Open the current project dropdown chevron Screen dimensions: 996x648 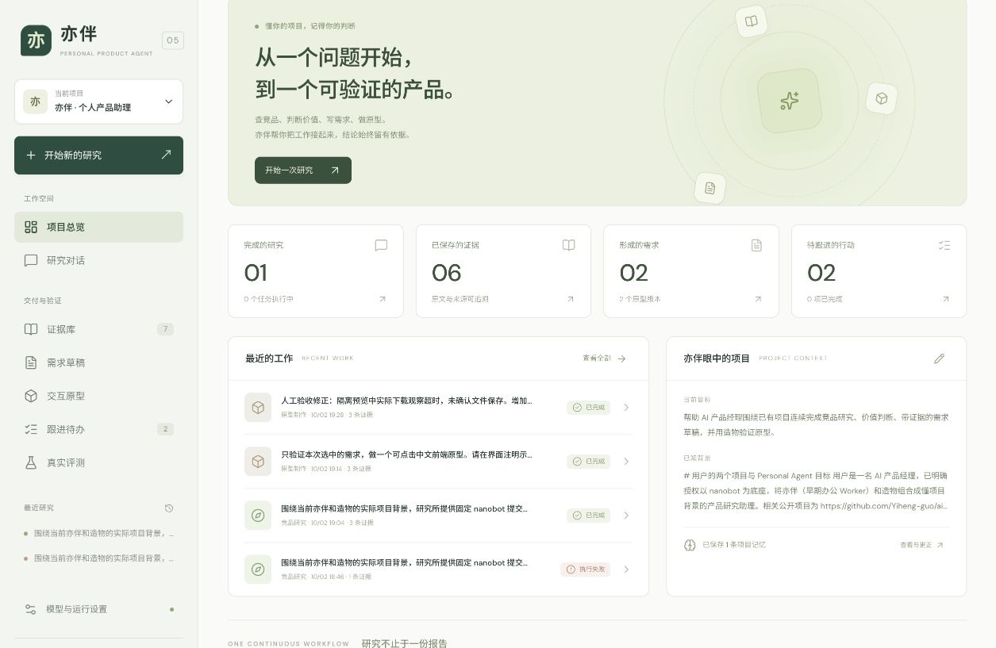168,102
